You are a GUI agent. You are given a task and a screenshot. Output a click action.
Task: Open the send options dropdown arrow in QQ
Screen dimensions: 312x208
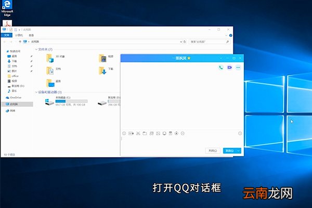tap(238, 151)
